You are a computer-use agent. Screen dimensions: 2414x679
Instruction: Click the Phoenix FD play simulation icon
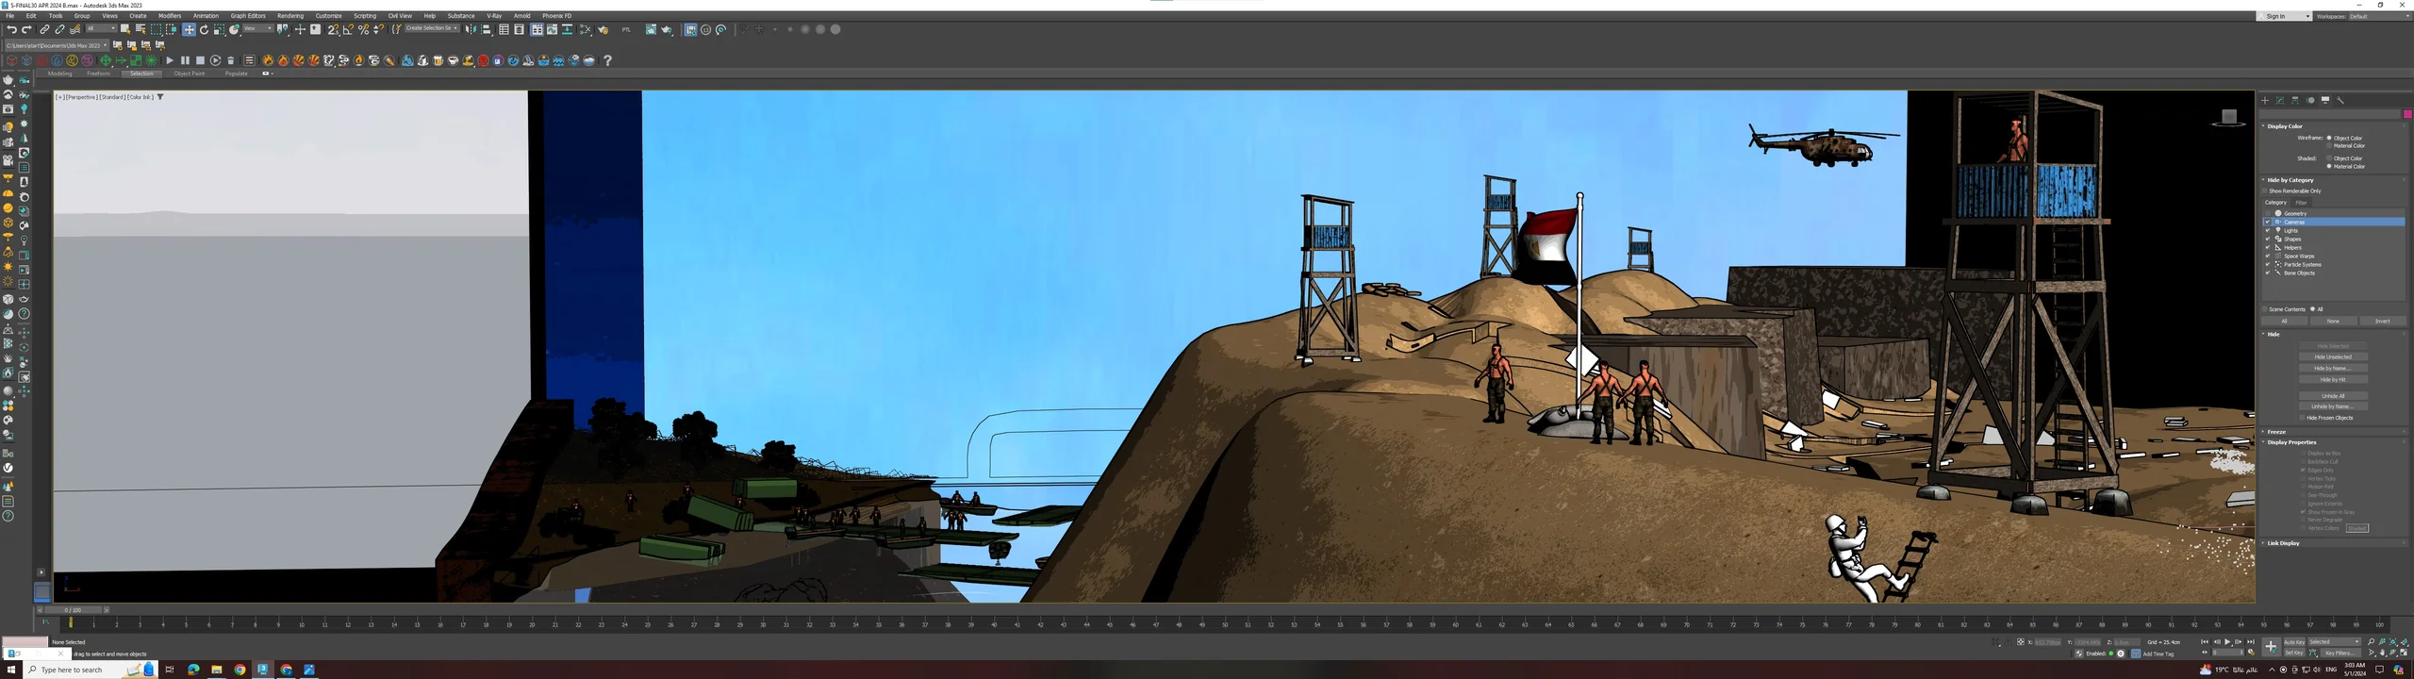click(x=170, y=60)
